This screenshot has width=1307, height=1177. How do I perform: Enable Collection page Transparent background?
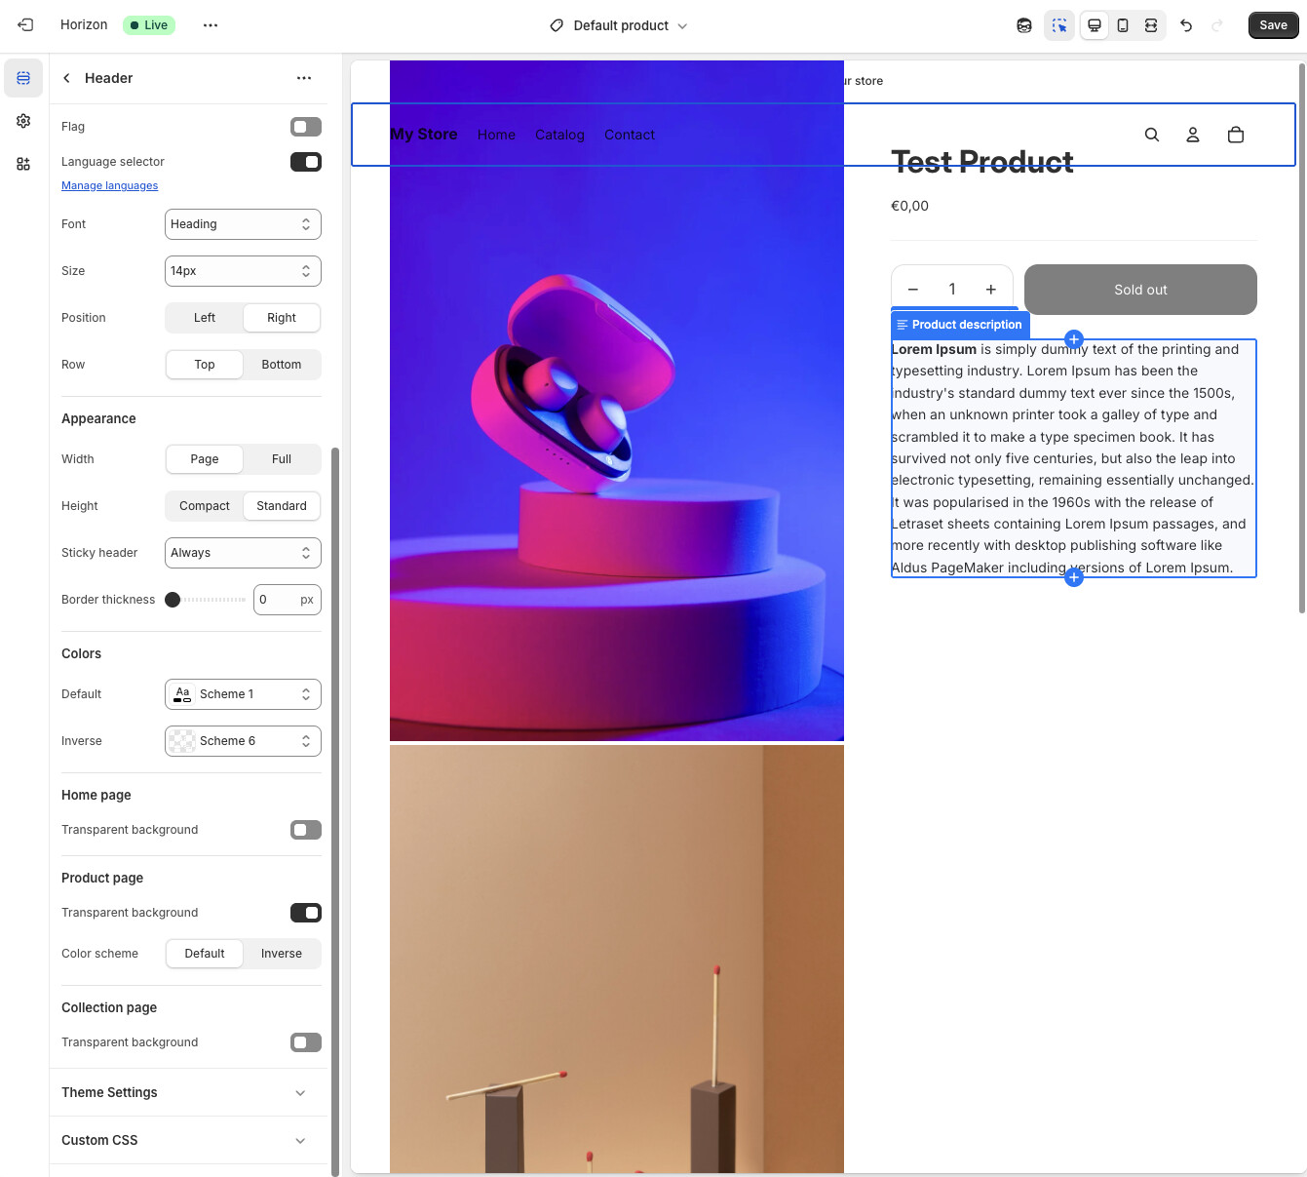tap(306, 1042)
